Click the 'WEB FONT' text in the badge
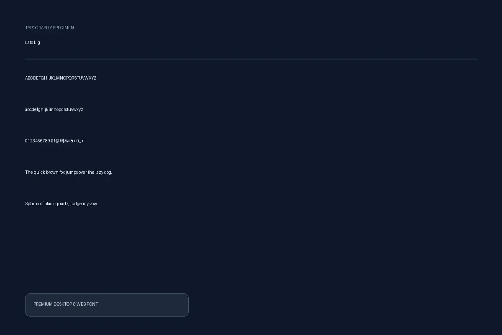The width and height of the screenshot is (502, 335). coord(87,304)
